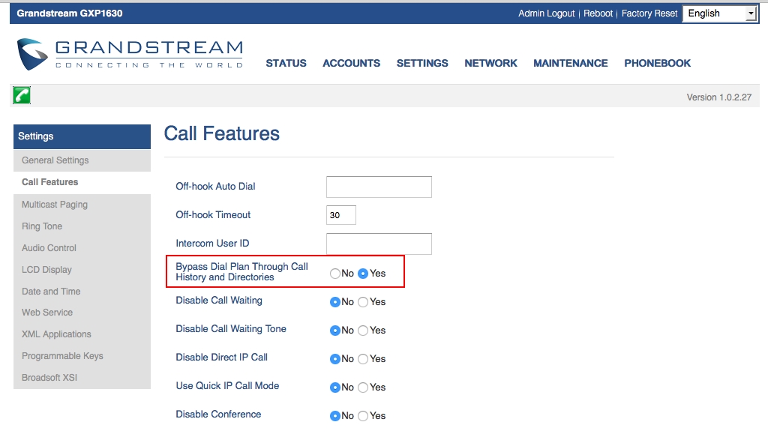Click the Admin Logout link
Screen dimensions: 768x434
(x=546, y=13)
